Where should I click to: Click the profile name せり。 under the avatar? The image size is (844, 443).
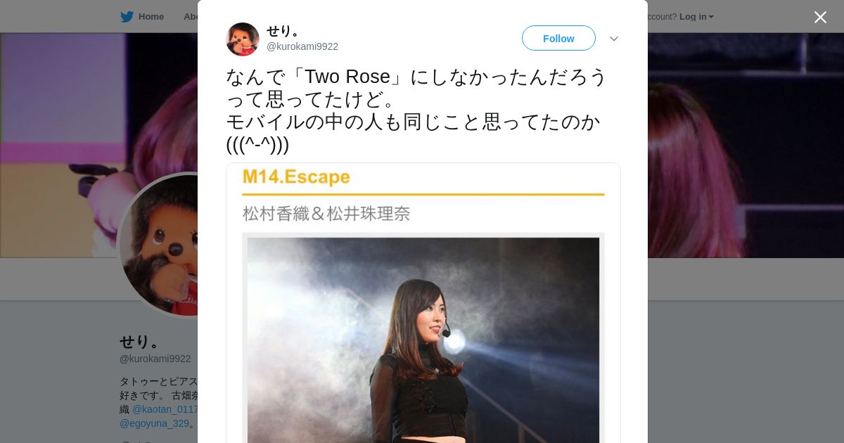tap(141, 342)
